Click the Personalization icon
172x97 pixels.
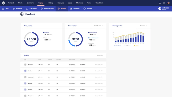pyautogui.click(x=42, y=9)
